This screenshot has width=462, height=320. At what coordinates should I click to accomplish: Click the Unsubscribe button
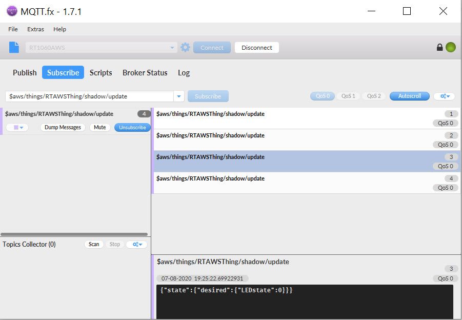pos(133,127)
